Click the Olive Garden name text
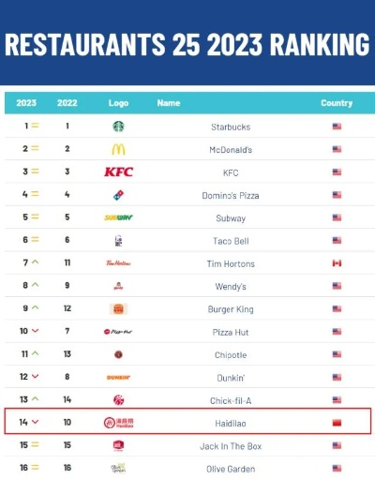This screenshot has width=375, height=479. click(x=231, y=469)
